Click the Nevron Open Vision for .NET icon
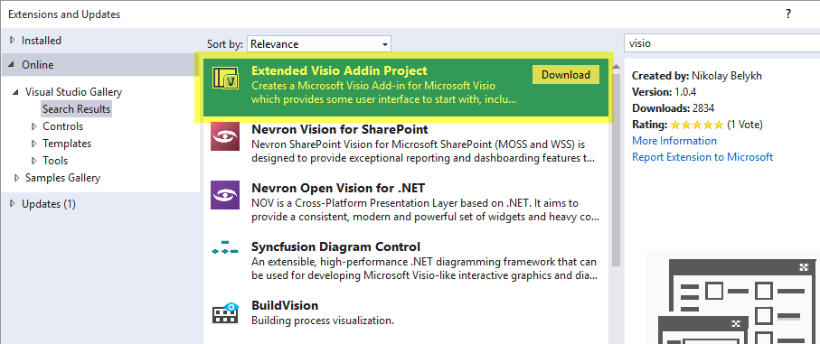The width and height of the screenshot is (820, 344). point(225,195)
